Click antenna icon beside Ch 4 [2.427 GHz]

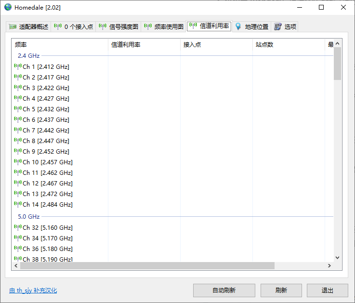pos(18,98)
